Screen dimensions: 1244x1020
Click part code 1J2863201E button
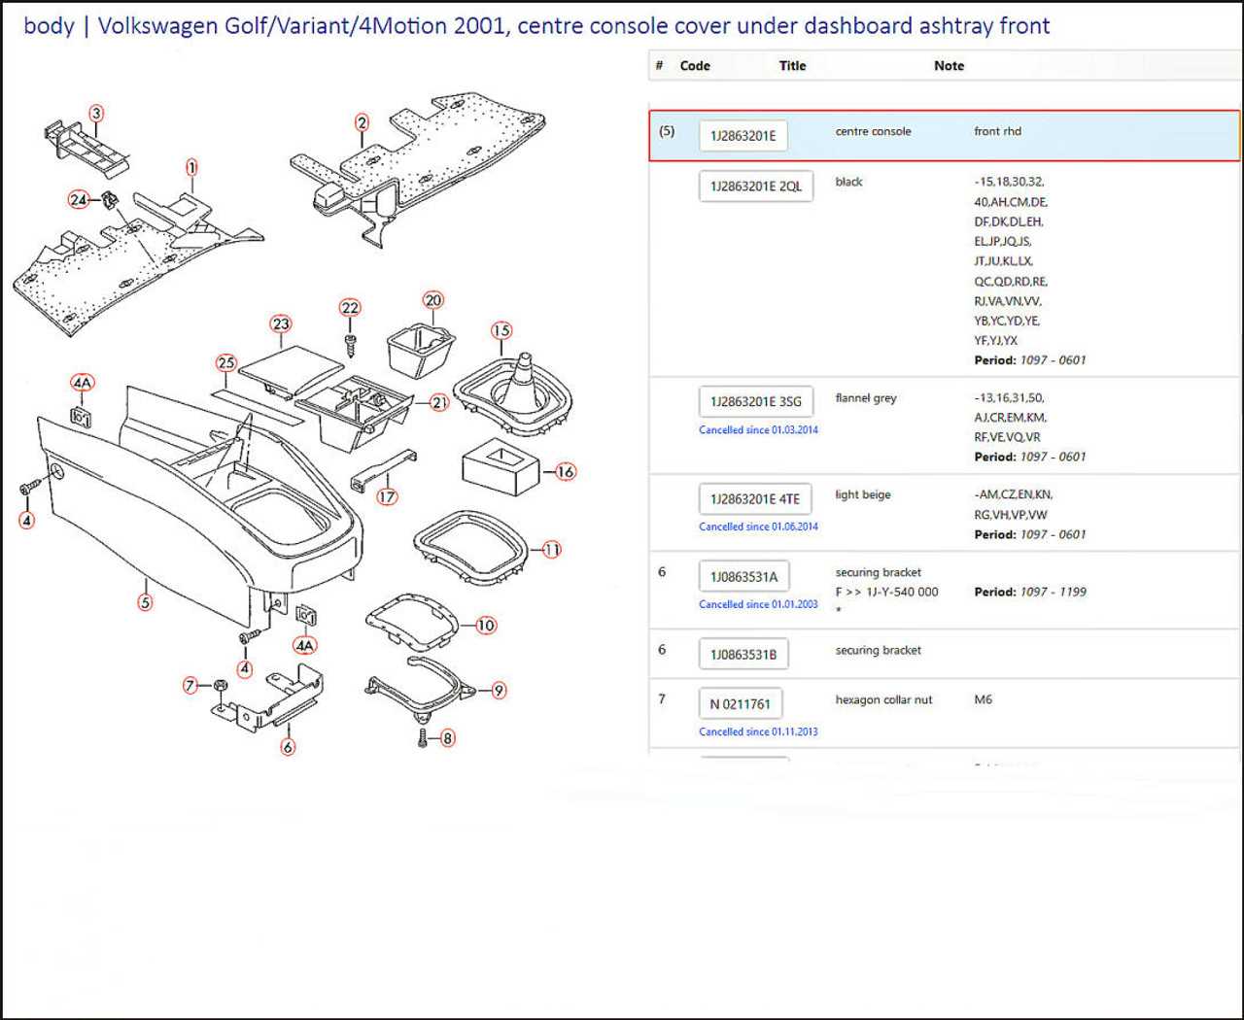tap(743, 136)
